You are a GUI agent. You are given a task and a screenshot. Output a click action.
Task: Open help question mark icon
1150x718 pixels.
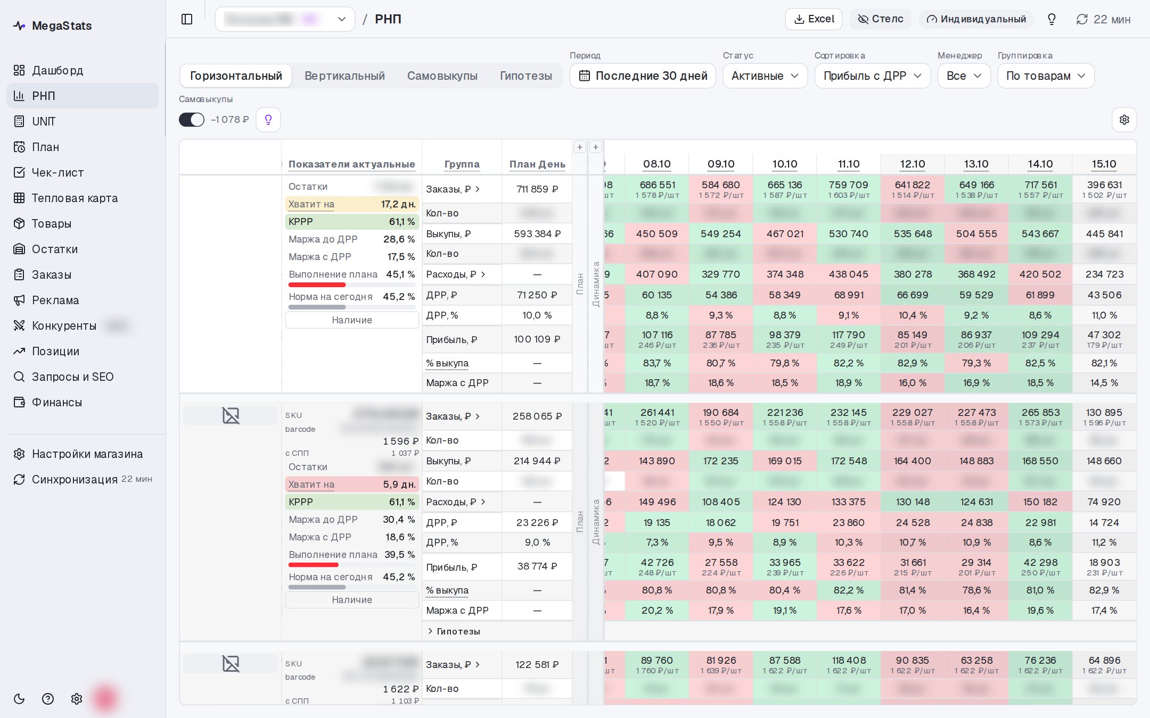click(48, 699)
